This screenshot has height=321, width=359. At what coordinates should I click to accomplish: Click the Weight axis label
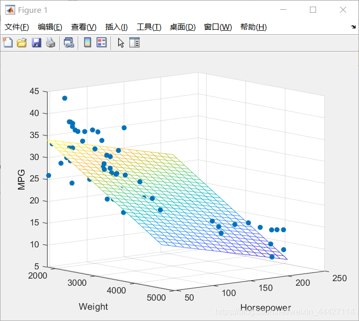coord(93,307)
